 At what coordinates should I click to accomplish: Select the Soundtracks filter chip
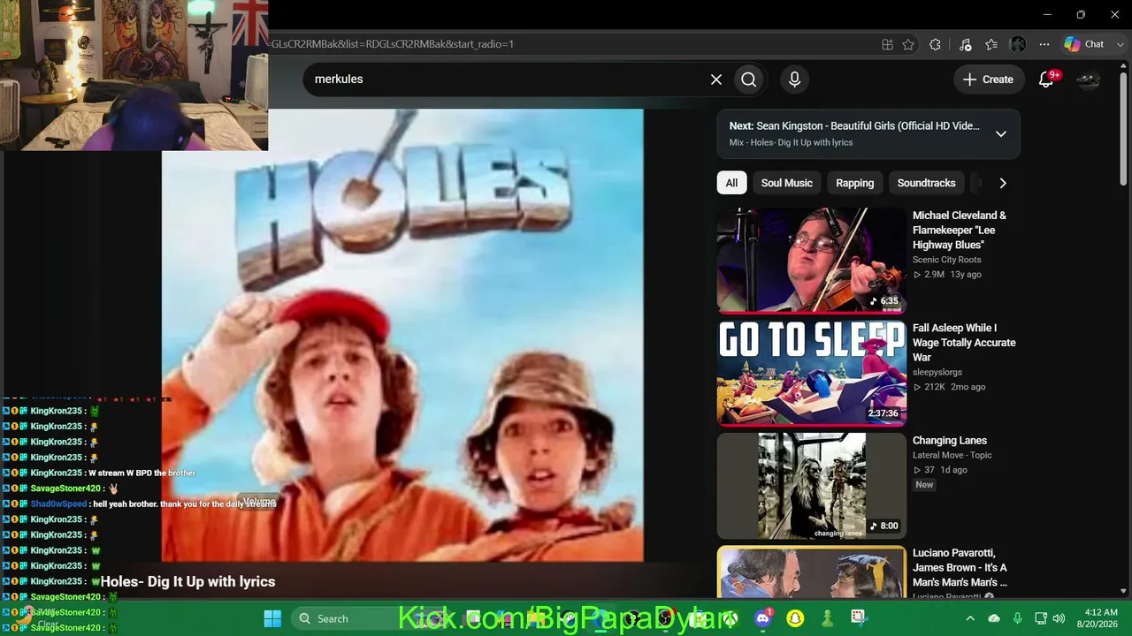pyautogui.click(x=926, y=183)
